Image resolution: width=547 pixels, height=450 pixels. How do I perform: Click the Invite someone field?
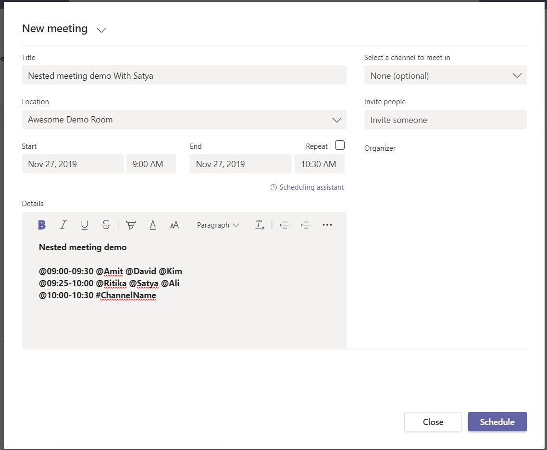pos(446,120)
